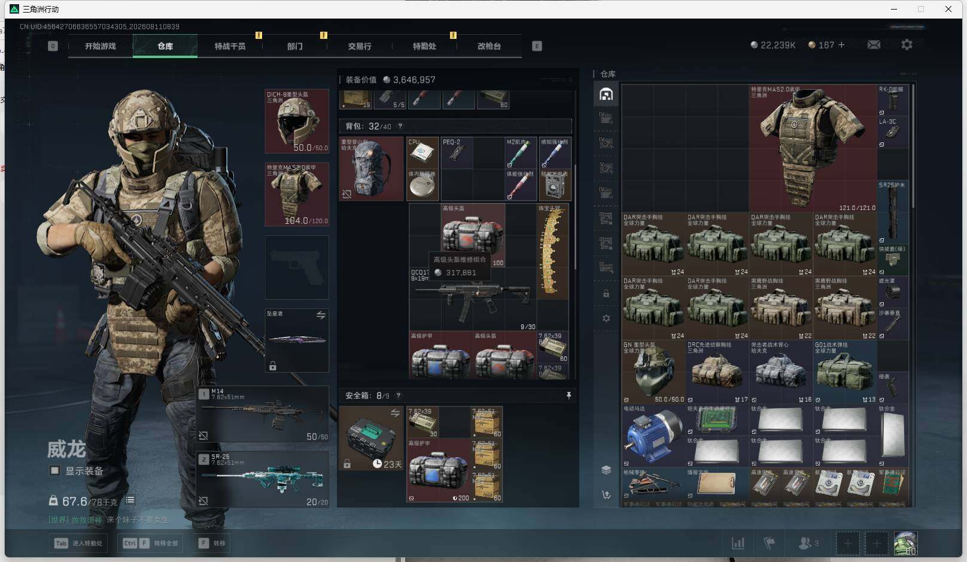Select the 高级头盔 repair kit in backpack

473,235
